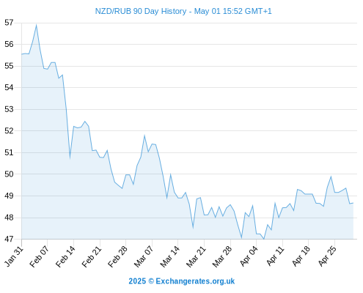The height and width of the screenshot is (293, 363).
Task: Select the Feb 28 x-axis date label
Action: [x=118, y=256]
